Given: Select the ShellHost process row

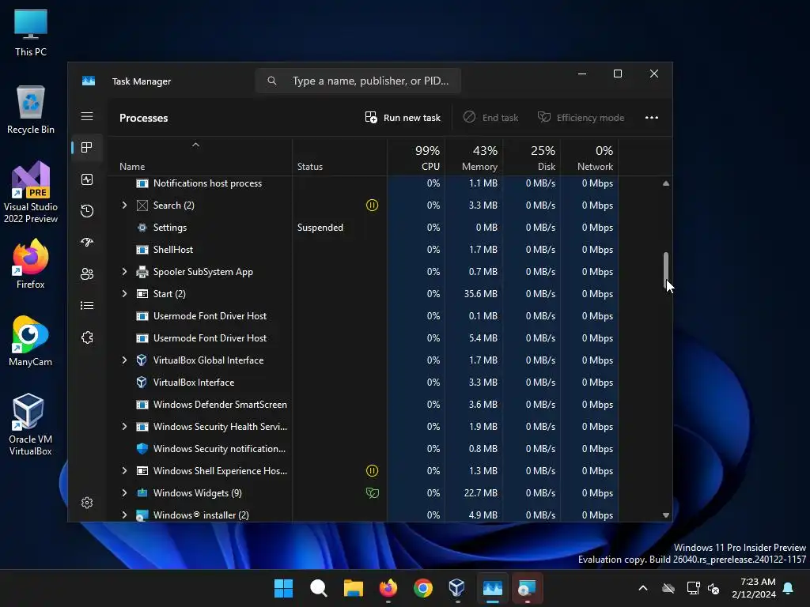Looking at the screenshot, I should 363,250.
